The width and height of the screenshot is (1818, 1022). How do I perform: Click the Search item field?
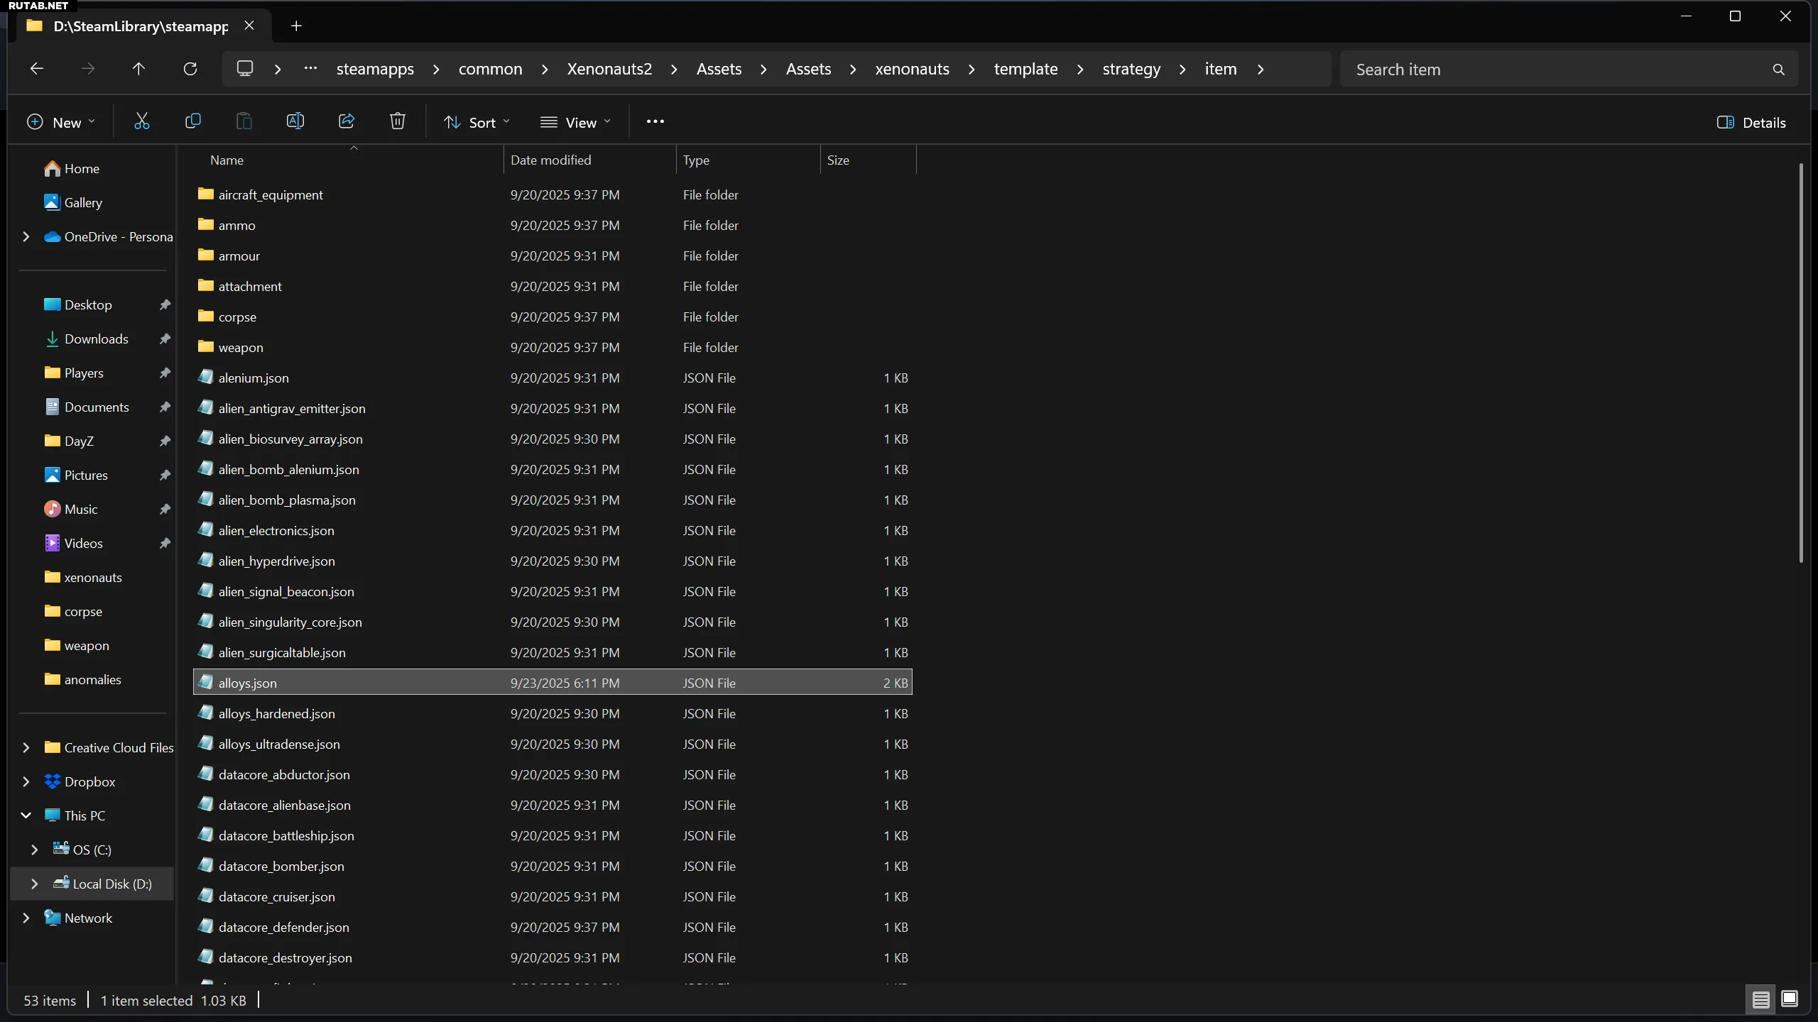pyautogui.click(x=1555, y=70)
